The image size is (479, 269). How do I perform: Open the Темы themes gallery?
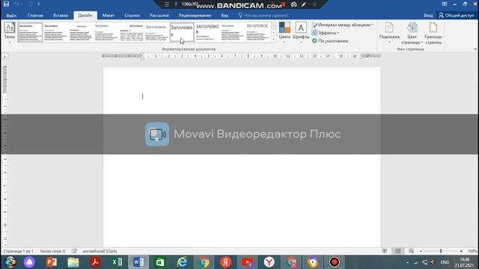coord(10,32)
